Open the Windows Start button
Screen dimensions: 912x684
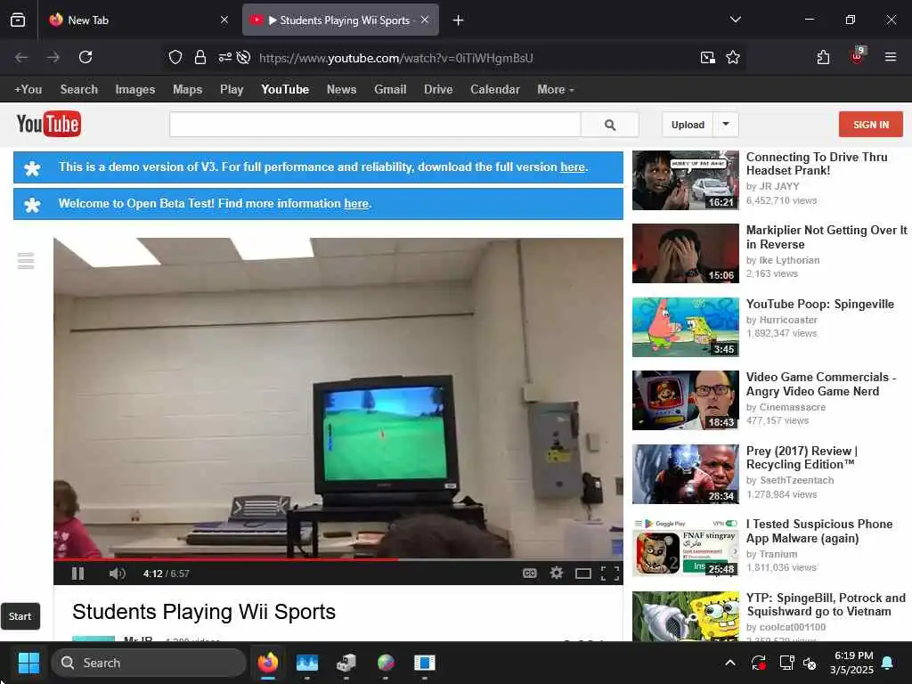point(28,663)
